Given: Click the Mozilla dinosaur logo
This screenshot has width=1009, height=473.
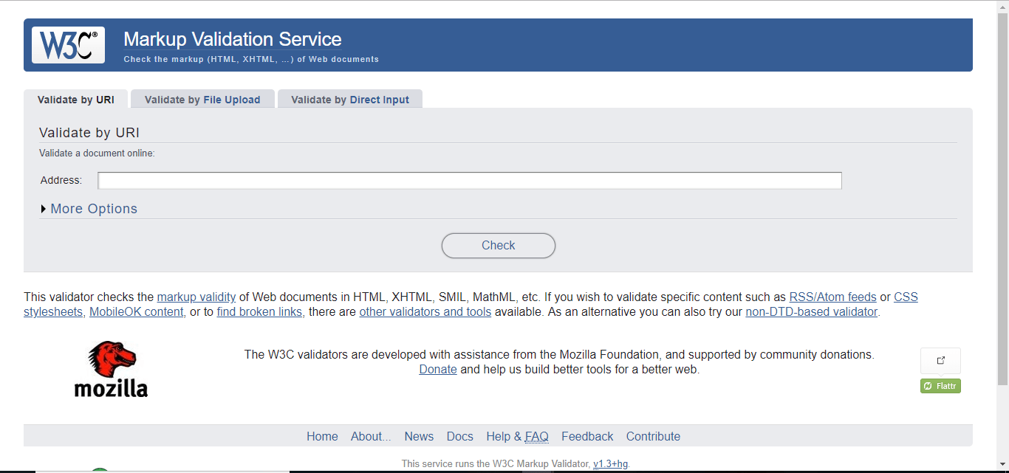Looking at the screenshot, I should coord(111,369).
